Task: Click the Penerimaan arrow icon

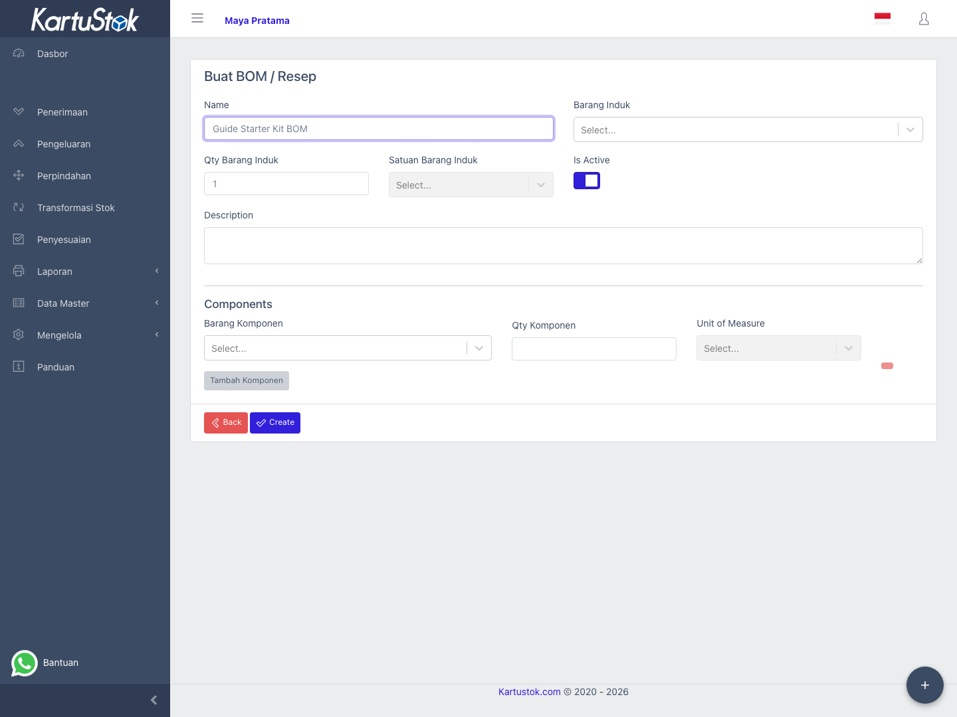Action: tap(19, 112)
